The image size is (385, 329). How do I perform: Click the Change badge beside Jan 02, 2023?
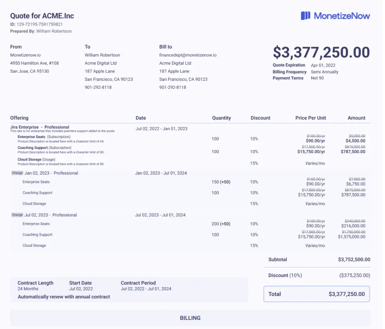pyautogui.click(x=17, y=173)
